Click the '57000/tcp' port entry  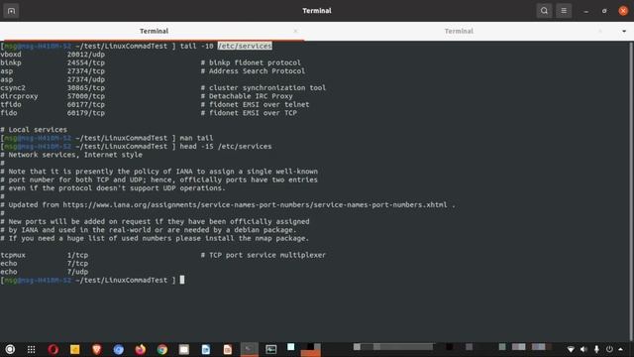[86, 96]
